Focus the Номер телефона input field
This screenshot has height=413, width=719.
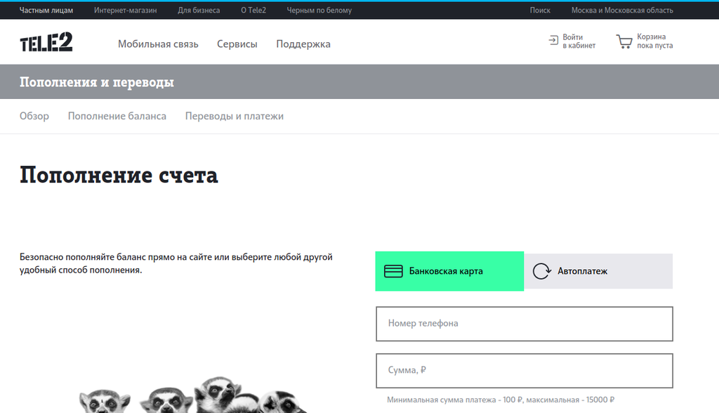coord(524,324)
